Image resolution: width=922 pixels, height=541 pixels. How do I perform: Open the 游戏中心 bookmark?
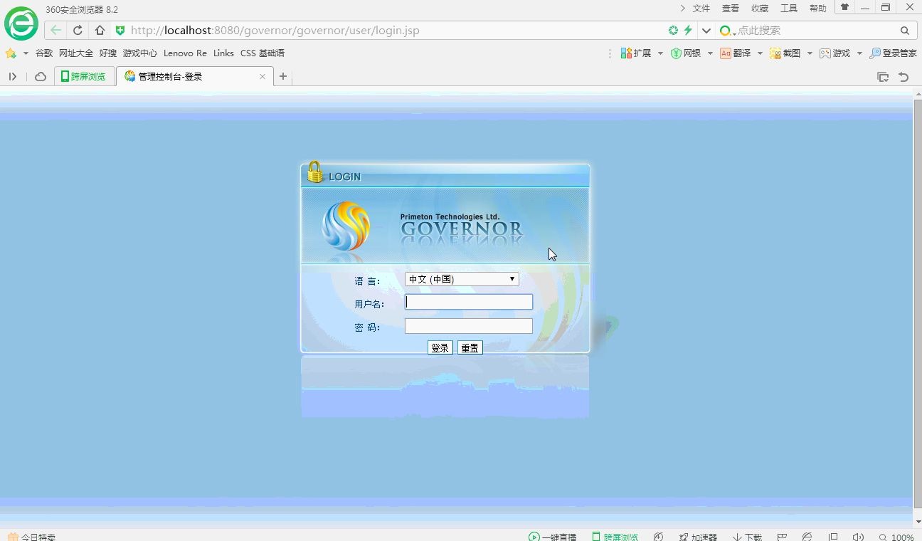[140, 53]
